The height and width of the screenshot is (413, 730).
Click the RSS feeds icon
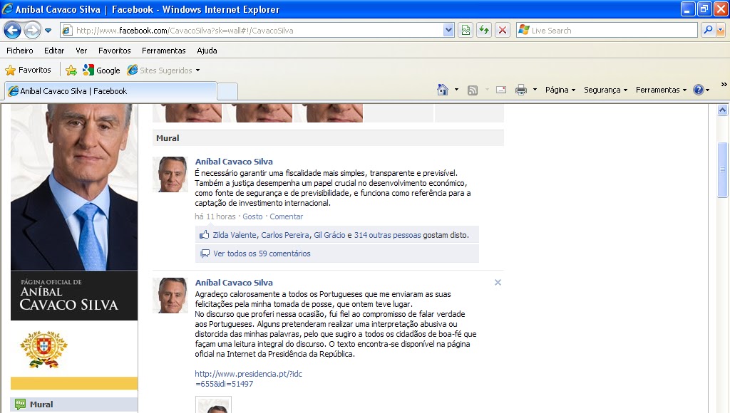pyautogui.click(x=473, y=90)
